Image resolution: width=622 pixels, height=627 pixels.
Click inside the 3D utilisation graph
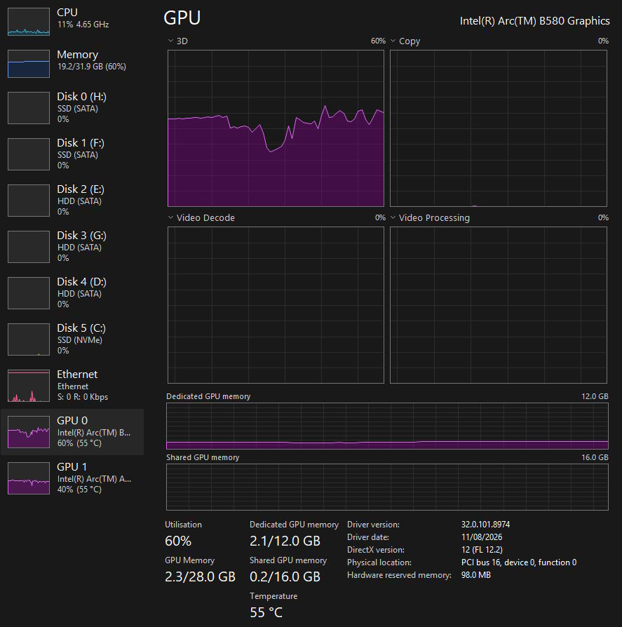276,128
